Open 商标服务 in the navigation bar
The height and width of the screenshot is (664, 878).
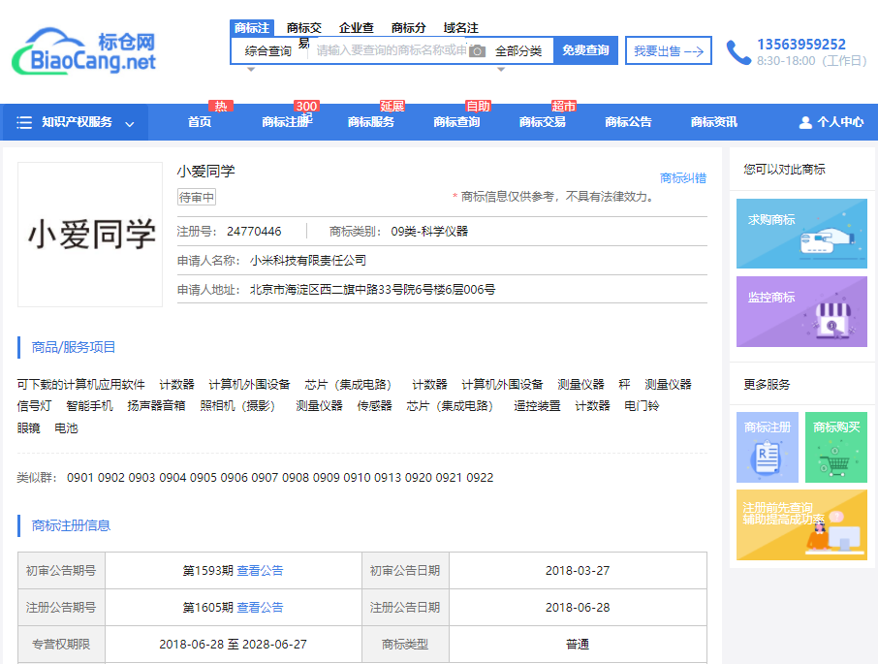[371, 122]
